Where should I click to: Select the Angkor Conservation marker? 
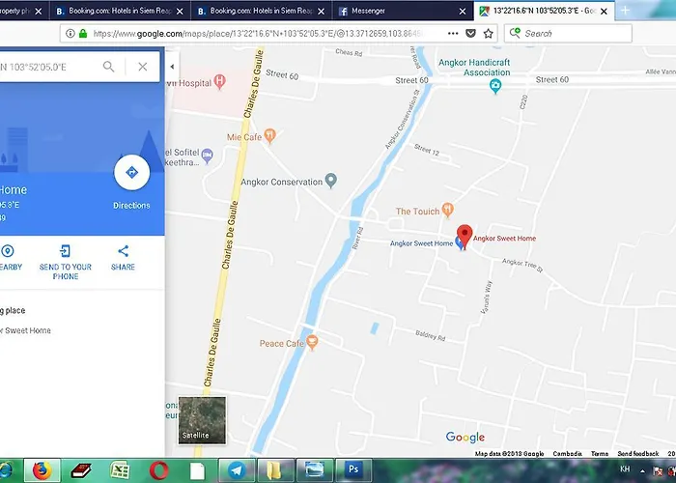point(330,181)
